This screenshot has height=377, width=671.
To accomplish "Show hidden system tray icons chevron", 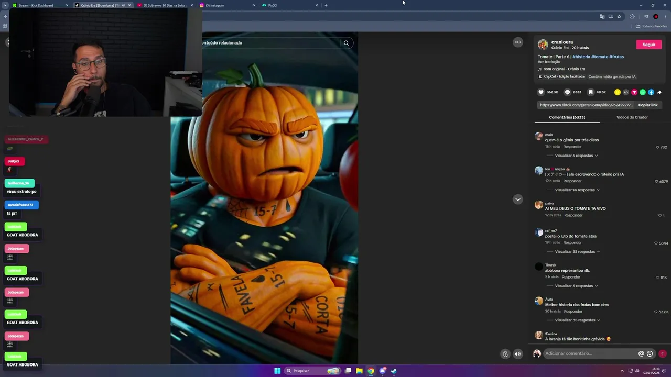I will tap(622, 371).
